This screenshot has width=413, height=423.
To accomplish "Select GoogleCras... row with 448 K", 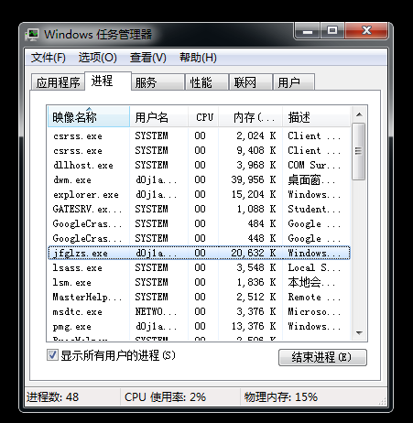I will click(x=199, y=238).
